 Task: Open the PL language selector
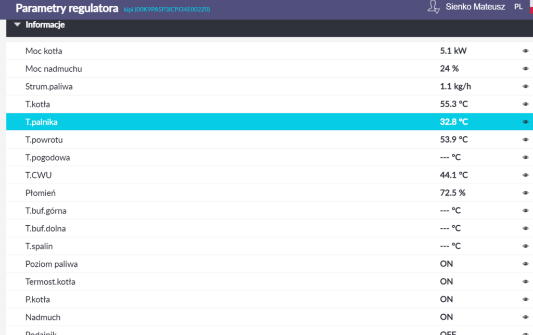point(518,7)
